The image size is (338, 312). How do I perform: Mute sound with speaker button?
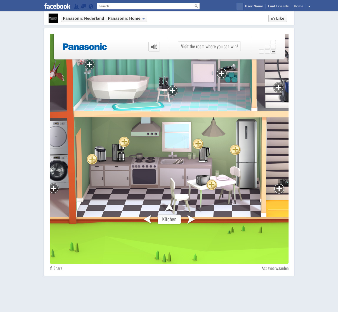154,47
